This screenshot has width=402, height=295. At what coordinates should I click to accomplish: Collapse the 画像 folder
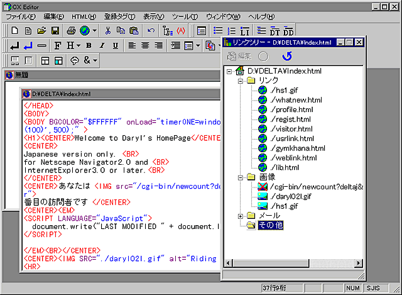[241, 177]
